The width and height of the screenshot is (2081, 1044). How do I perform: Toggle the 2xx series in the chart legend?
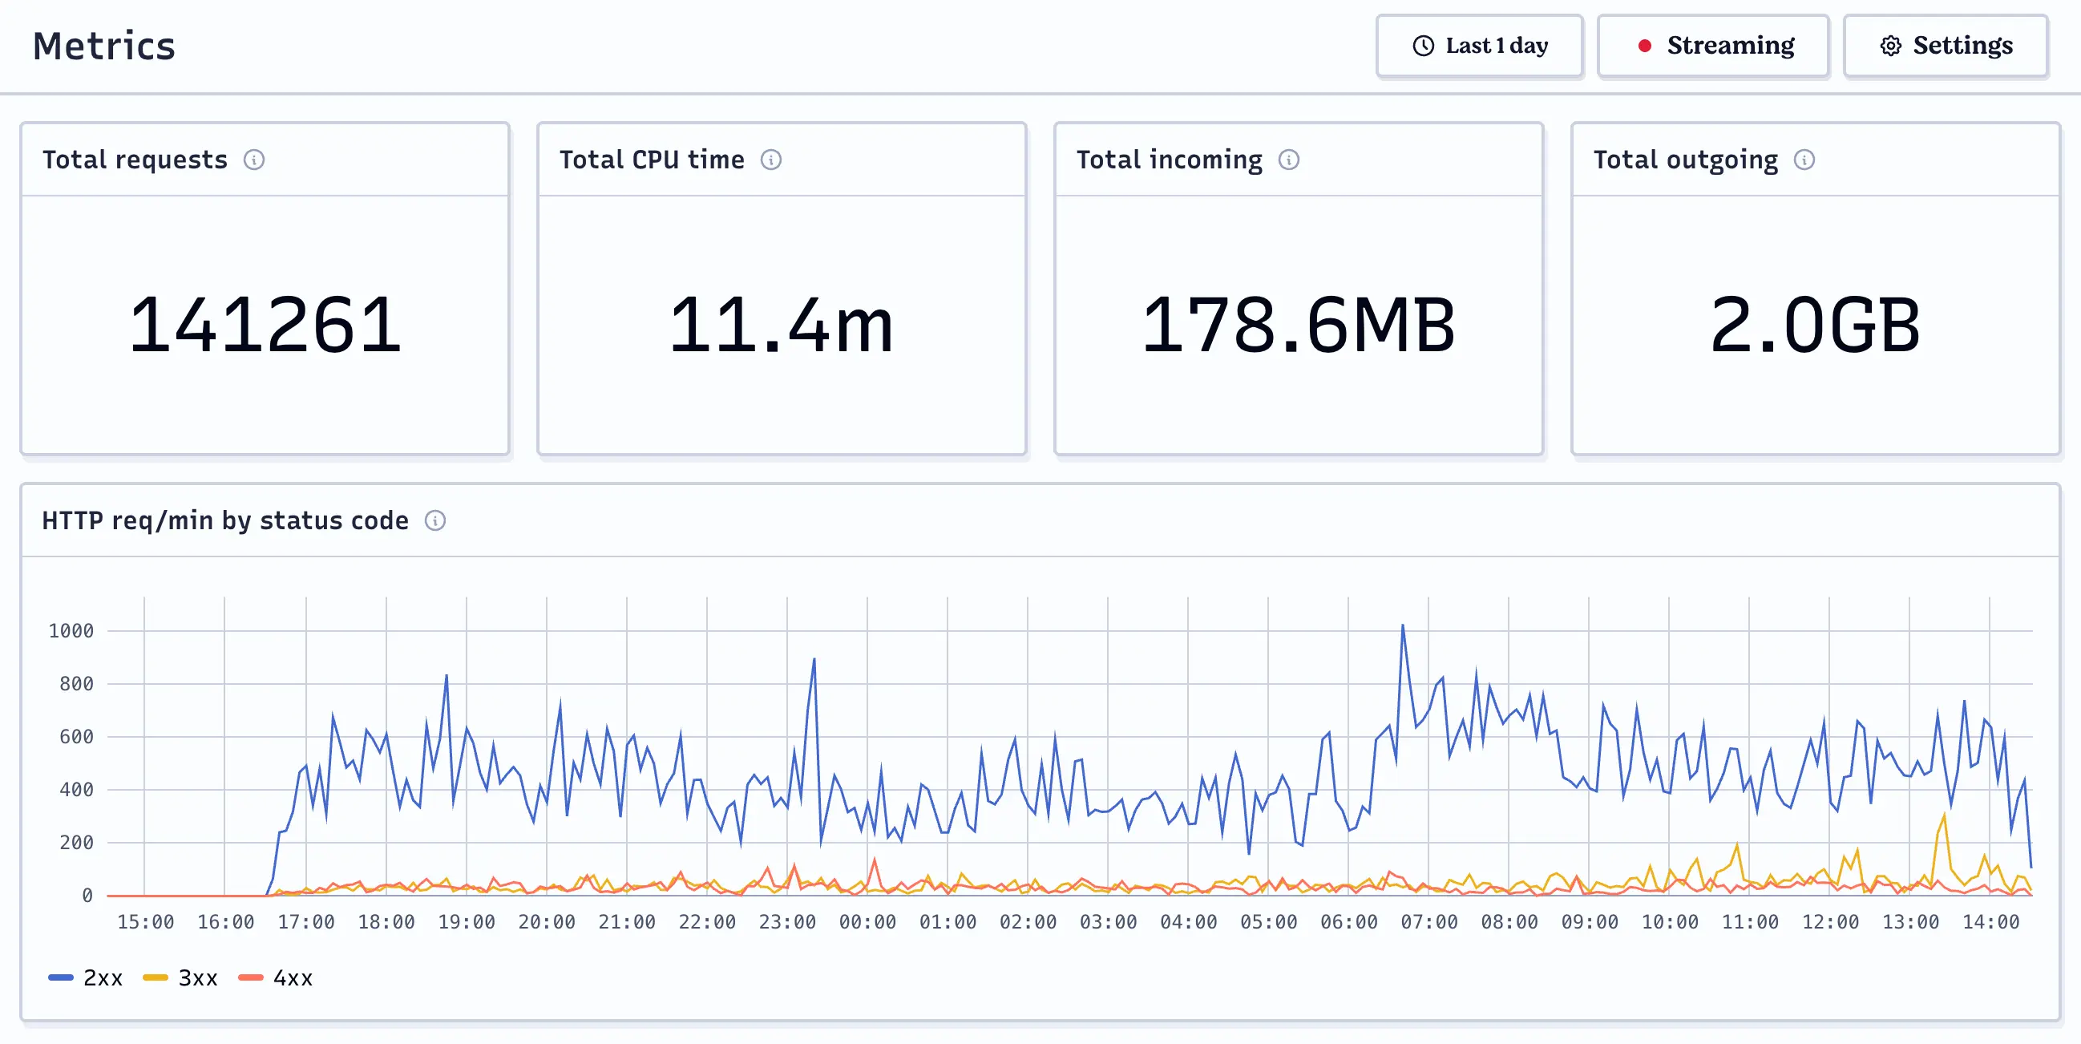(86, 977)
